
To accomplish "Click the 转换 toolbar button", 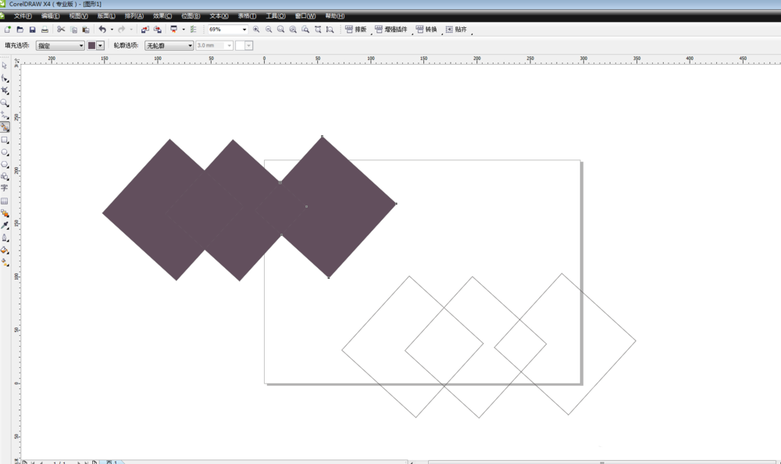I will (426, 30).
